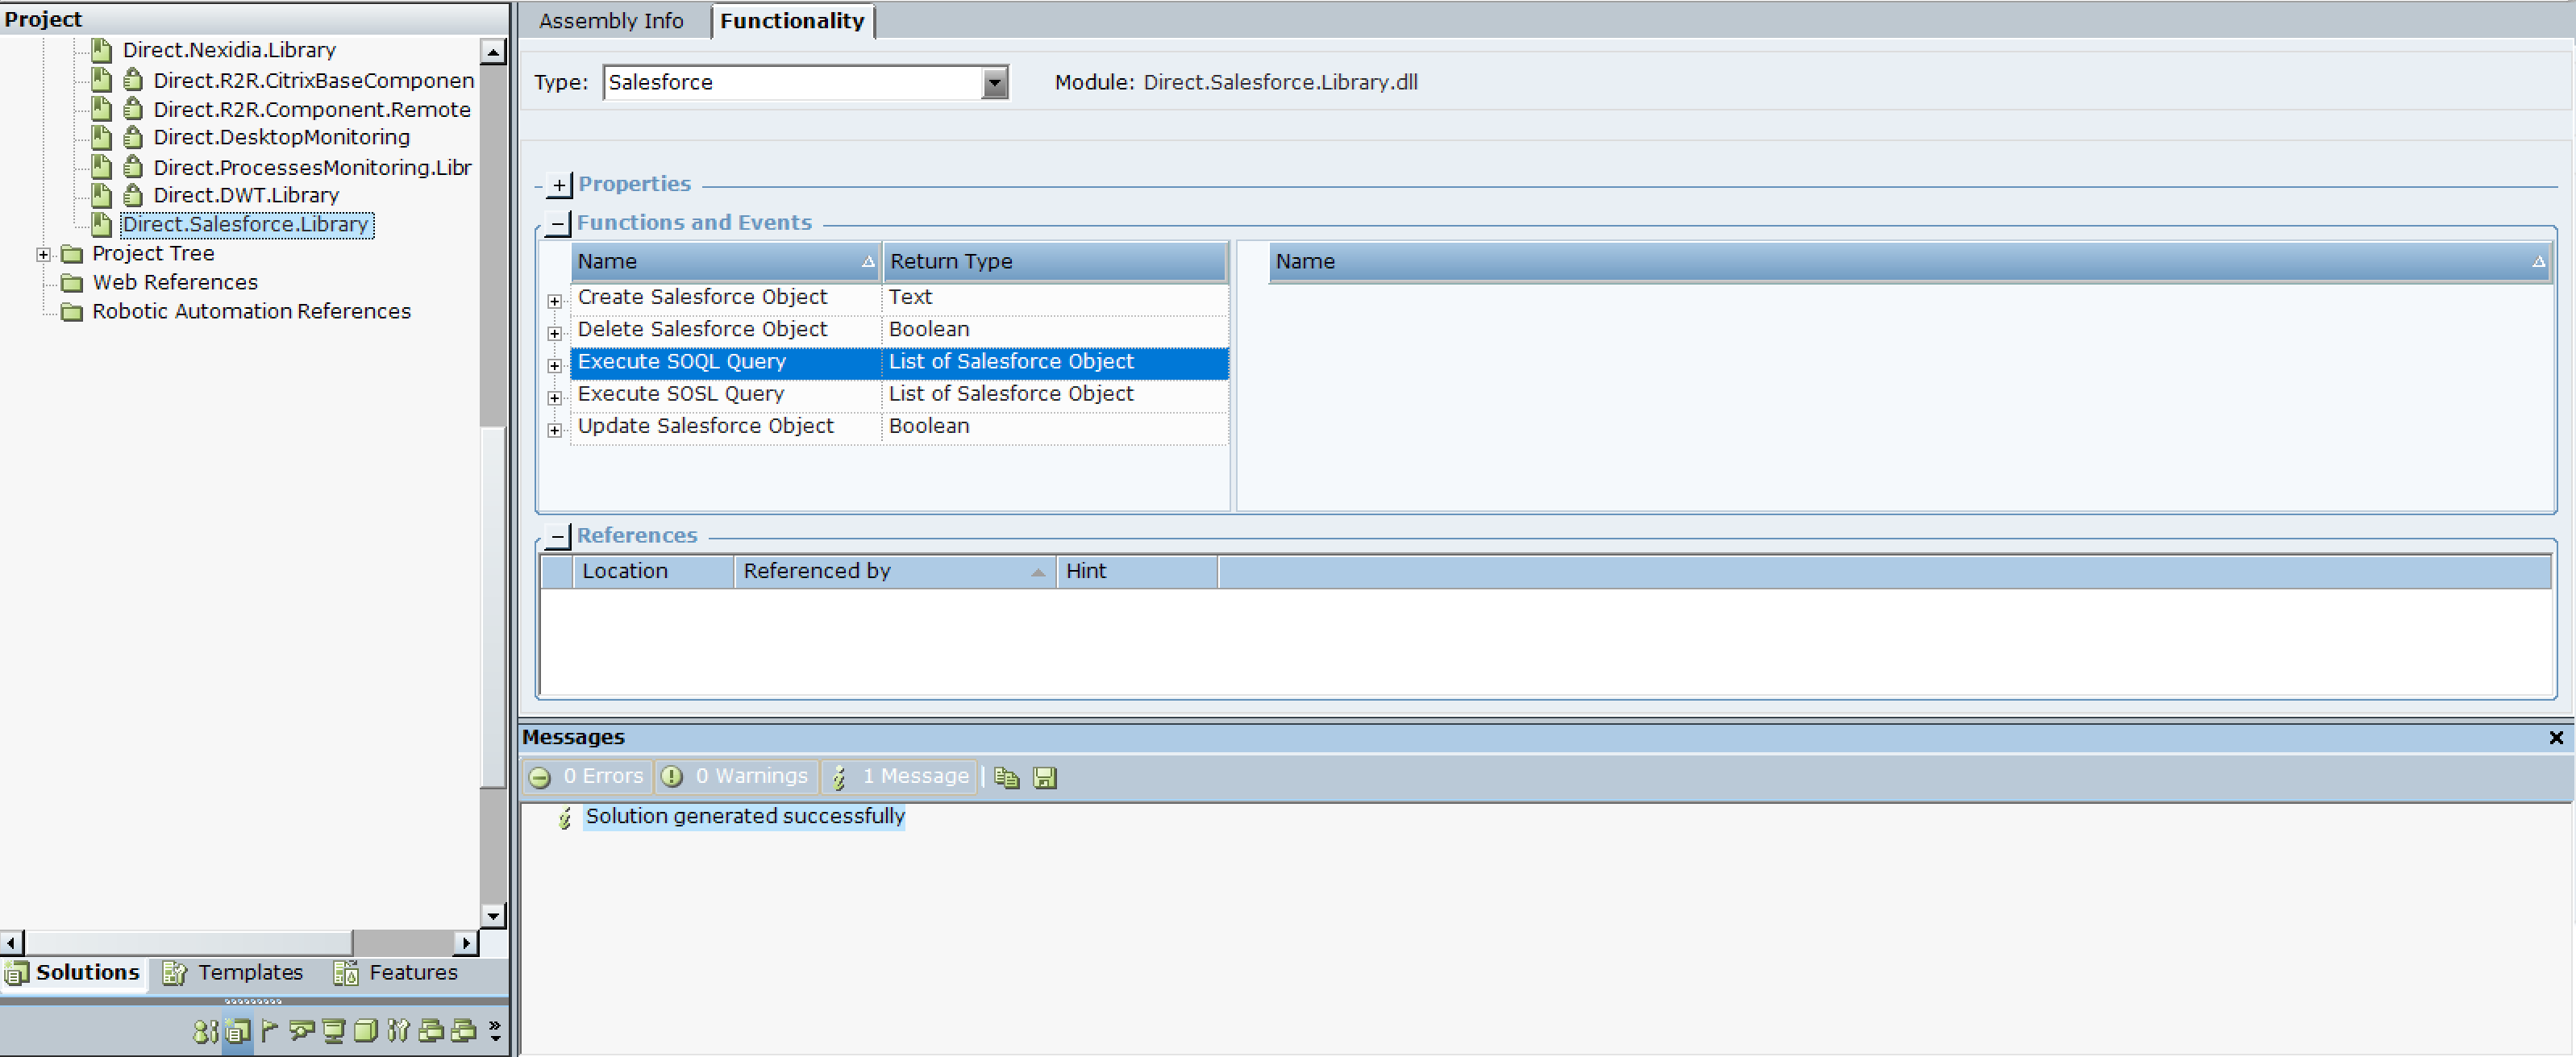Click the person and info icon in bottom toolbar
This screenshot has height=1057, width=2576.
[205, 1030]
